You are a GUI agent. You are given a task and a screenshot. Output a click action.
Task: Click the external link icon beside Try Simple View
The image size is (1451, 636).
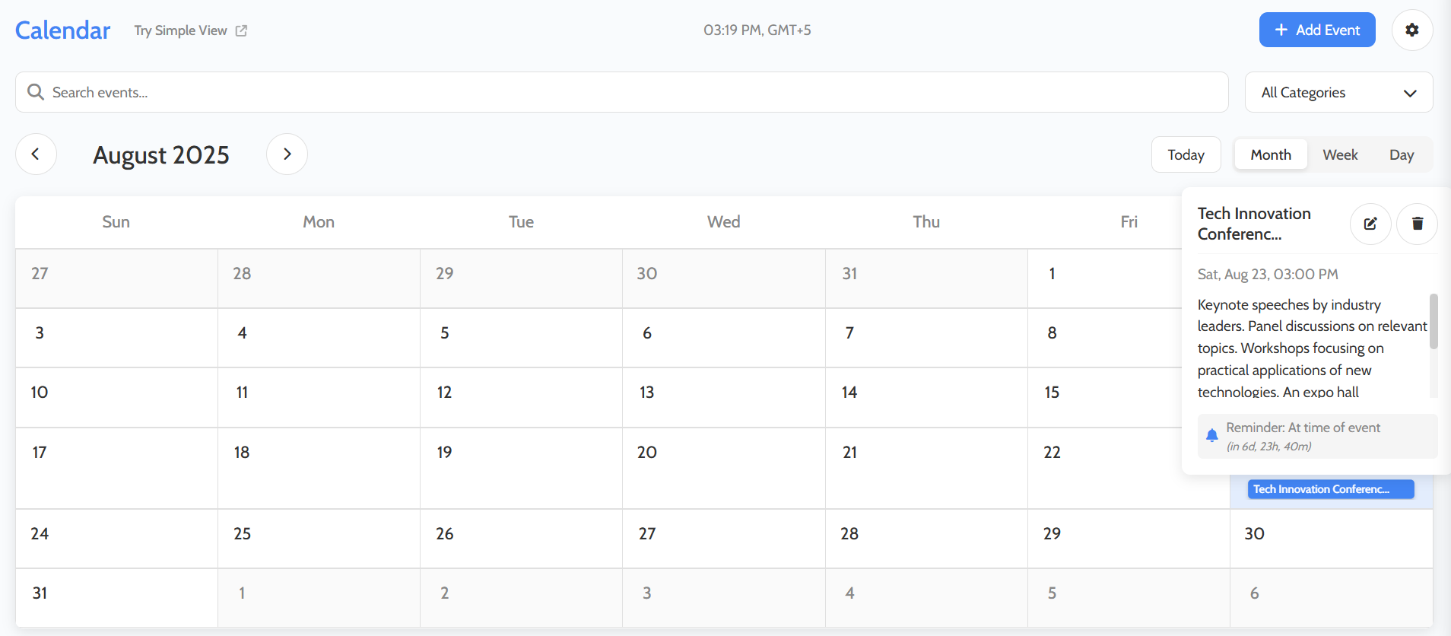pos(242,30)
